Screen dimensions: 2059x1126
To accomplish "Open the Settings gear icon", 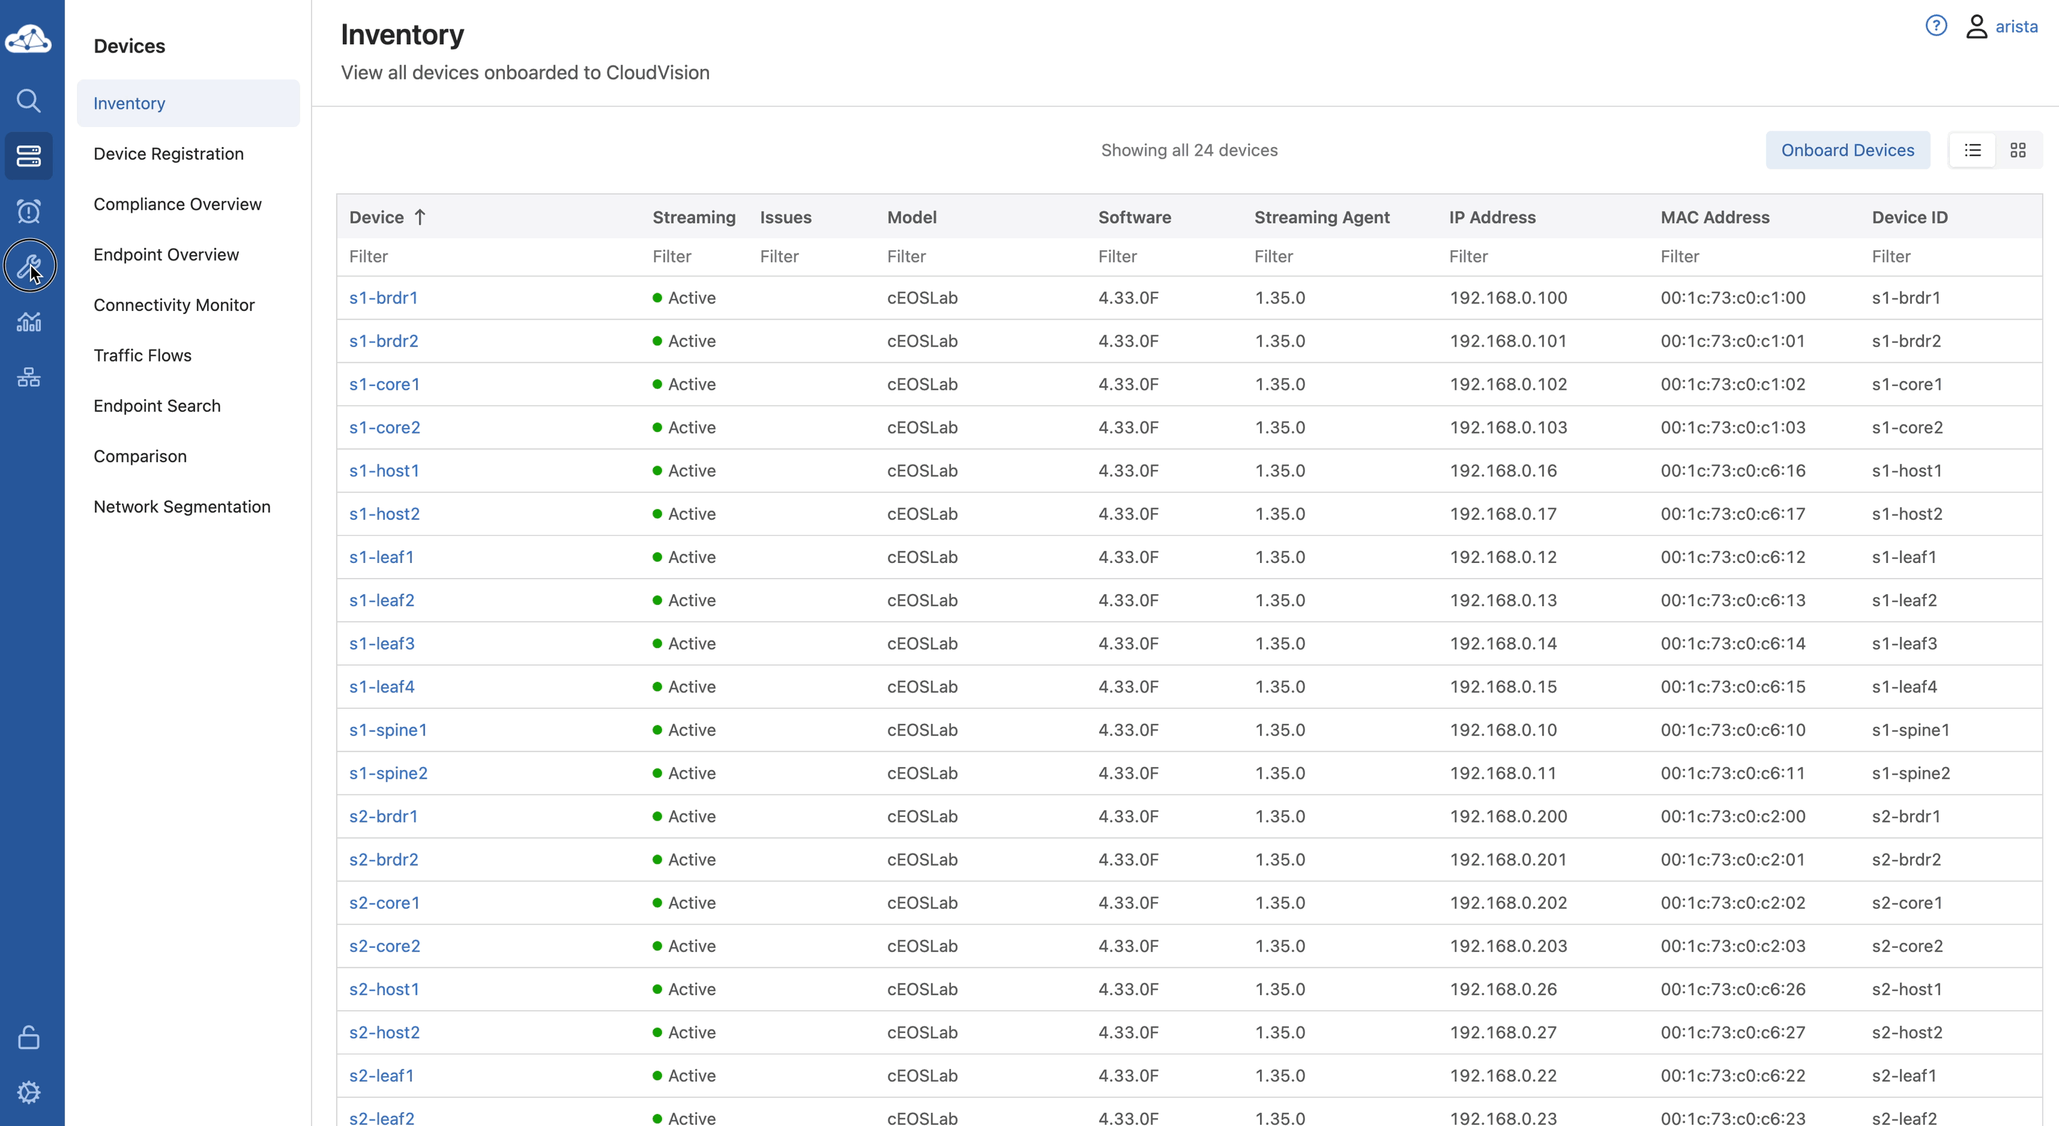I will pyautogui.click(x=29, y=1092).
